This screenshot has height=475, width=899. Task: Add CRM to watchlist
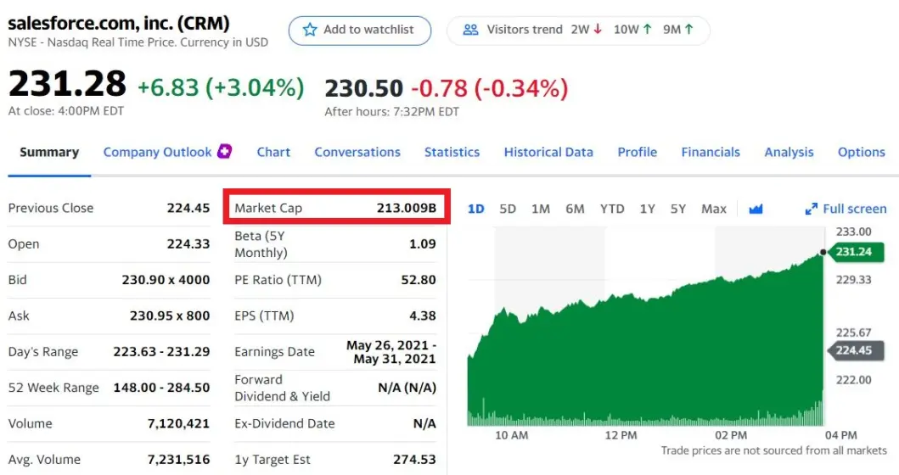coord(359,31)
